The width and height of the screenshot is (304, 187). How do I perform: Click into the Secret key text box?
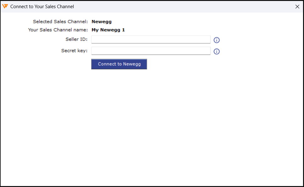(x=151, y=51)
